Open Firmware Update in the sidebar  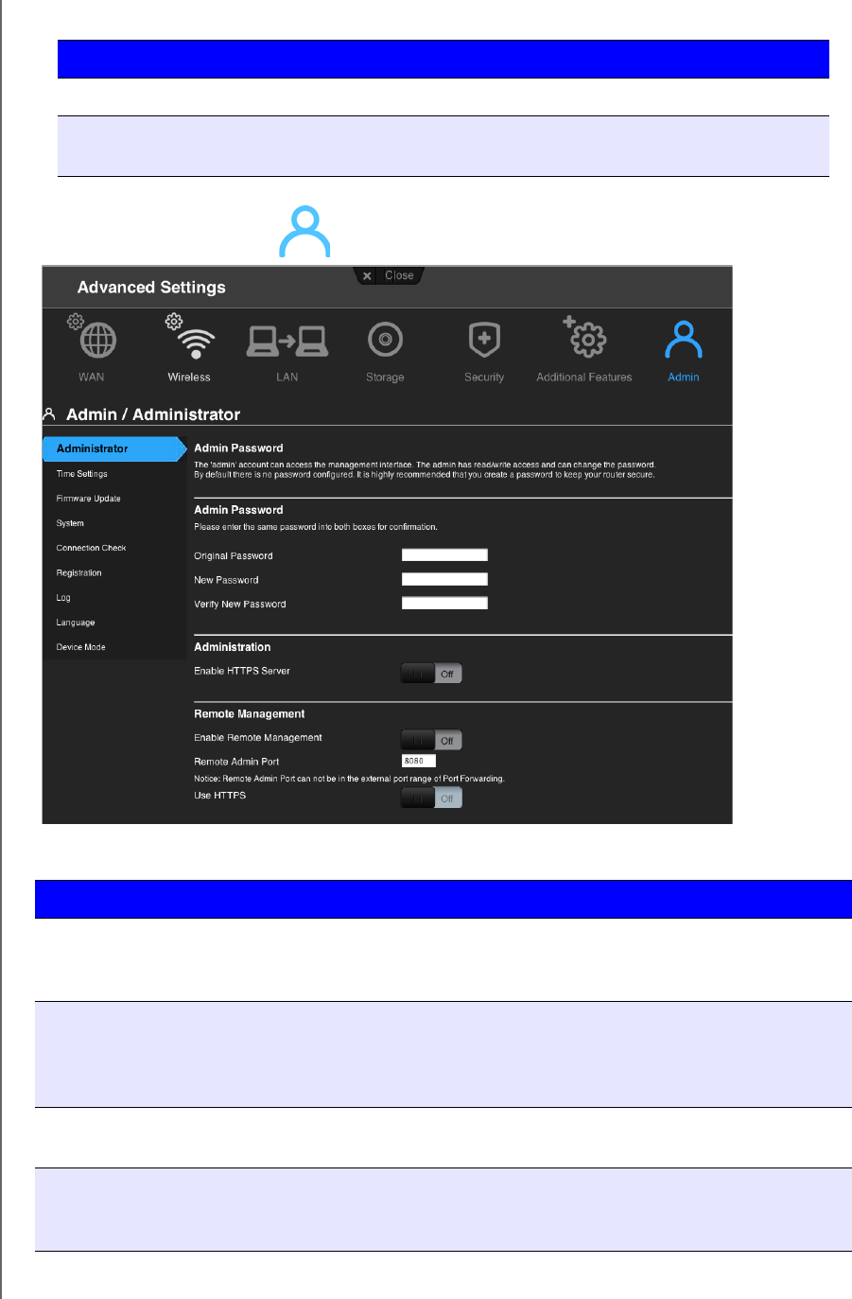(x=89, y=499)
